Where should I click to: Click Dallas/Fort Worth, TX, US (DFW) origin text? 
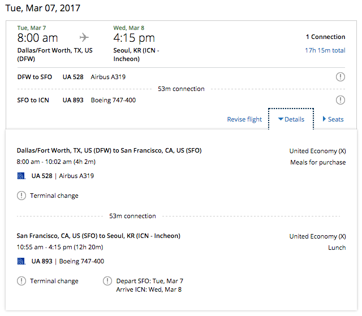tap(55, 55)
